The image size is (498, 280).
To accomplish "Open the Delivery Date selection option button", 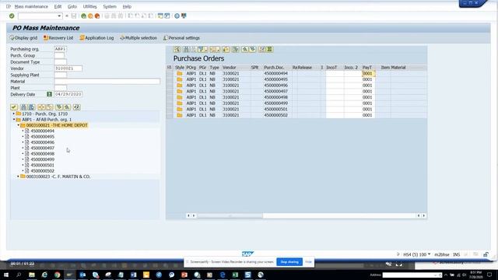I will tap(49, 94).
